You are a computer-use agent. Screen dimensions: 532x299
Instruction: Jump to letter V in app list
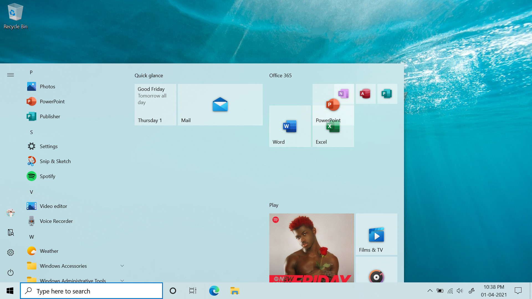[31, 192]
